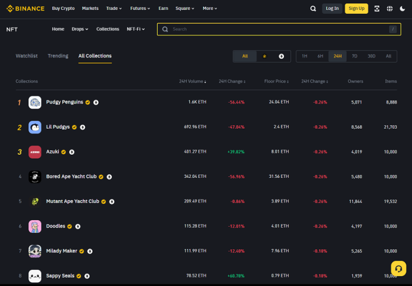
Task: Open the support chat headset button
Action: click(398, 268)
